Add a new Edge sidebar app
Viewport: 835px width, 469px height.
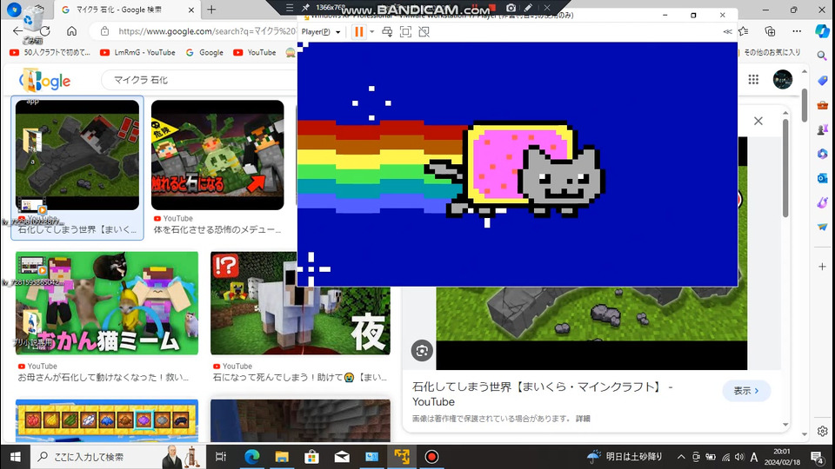coord(822,267)
